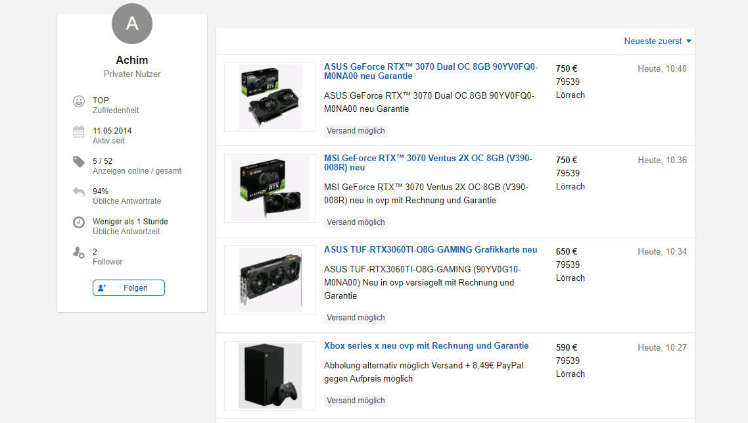This screenshot has width=748, height=423.
Task: Open the Xbox series x listing title
Action: 426,345
